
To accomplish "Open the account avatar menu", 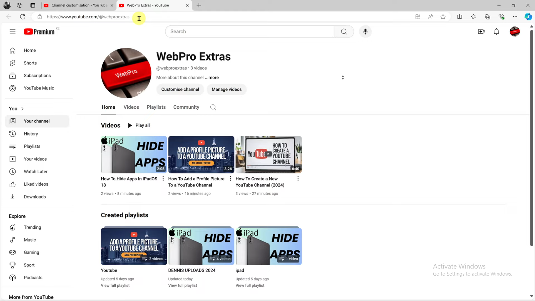I will click(x=515, y=31).
